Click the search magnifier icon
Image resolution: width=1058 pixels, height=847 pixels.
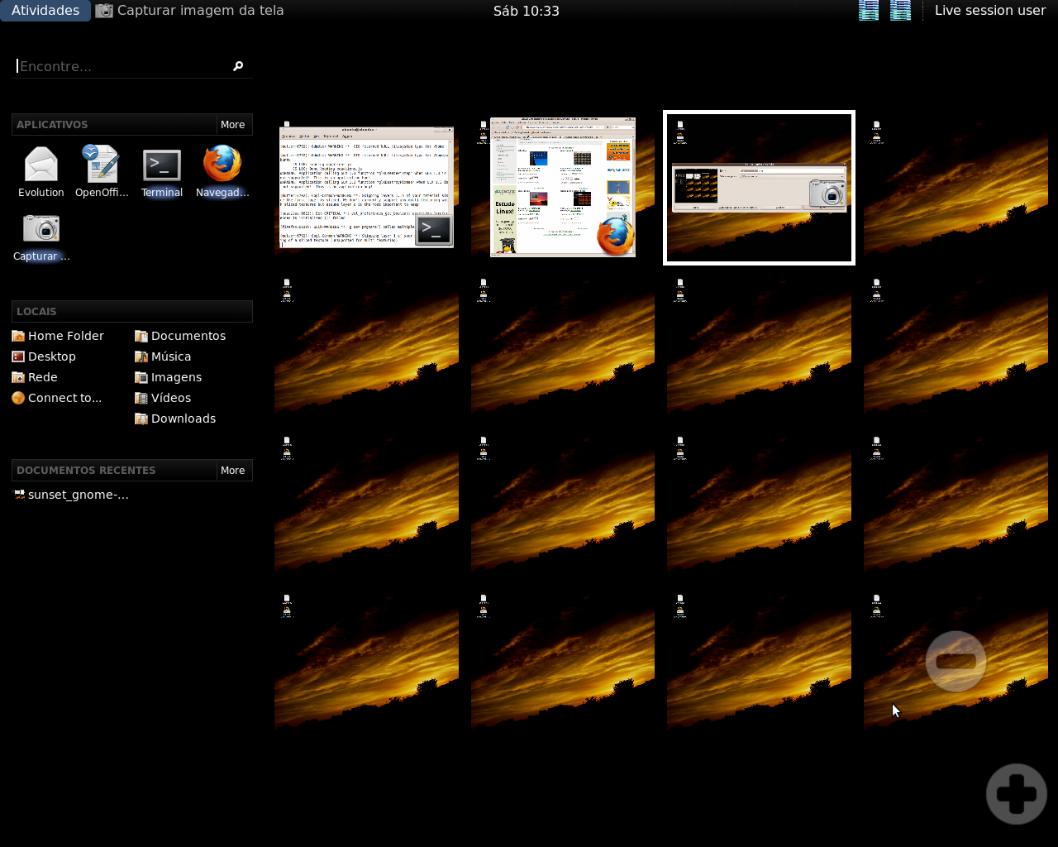click(x=238, y=66)
